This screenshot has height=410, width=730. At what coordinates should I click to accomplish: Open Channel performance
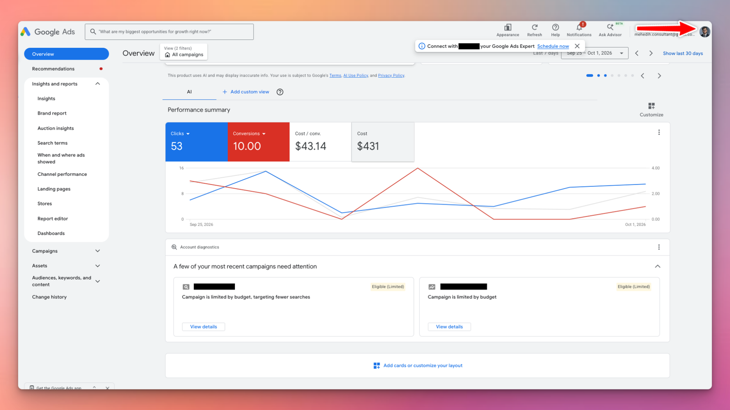click(x=62, y=174)
